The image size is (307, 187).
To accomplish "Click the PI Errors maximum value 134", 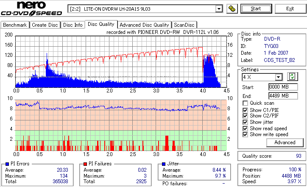I will 64,176.
